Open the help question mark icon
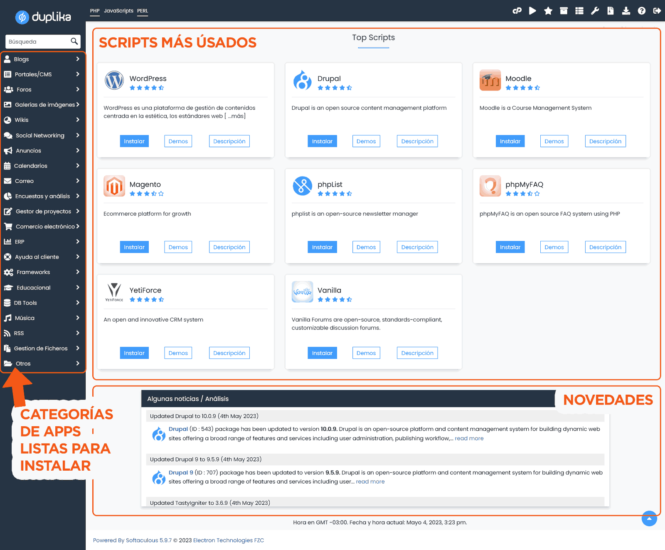This screenshot has height=550, width=665. pyautogui.click(x=642, y=11)
